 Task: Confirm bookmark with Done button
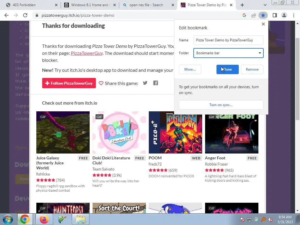point(227,69)
